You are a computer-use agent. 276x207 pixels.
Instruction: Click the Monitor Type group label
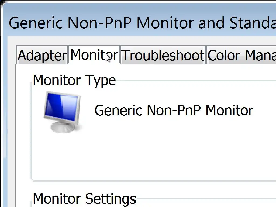point(74,80)
